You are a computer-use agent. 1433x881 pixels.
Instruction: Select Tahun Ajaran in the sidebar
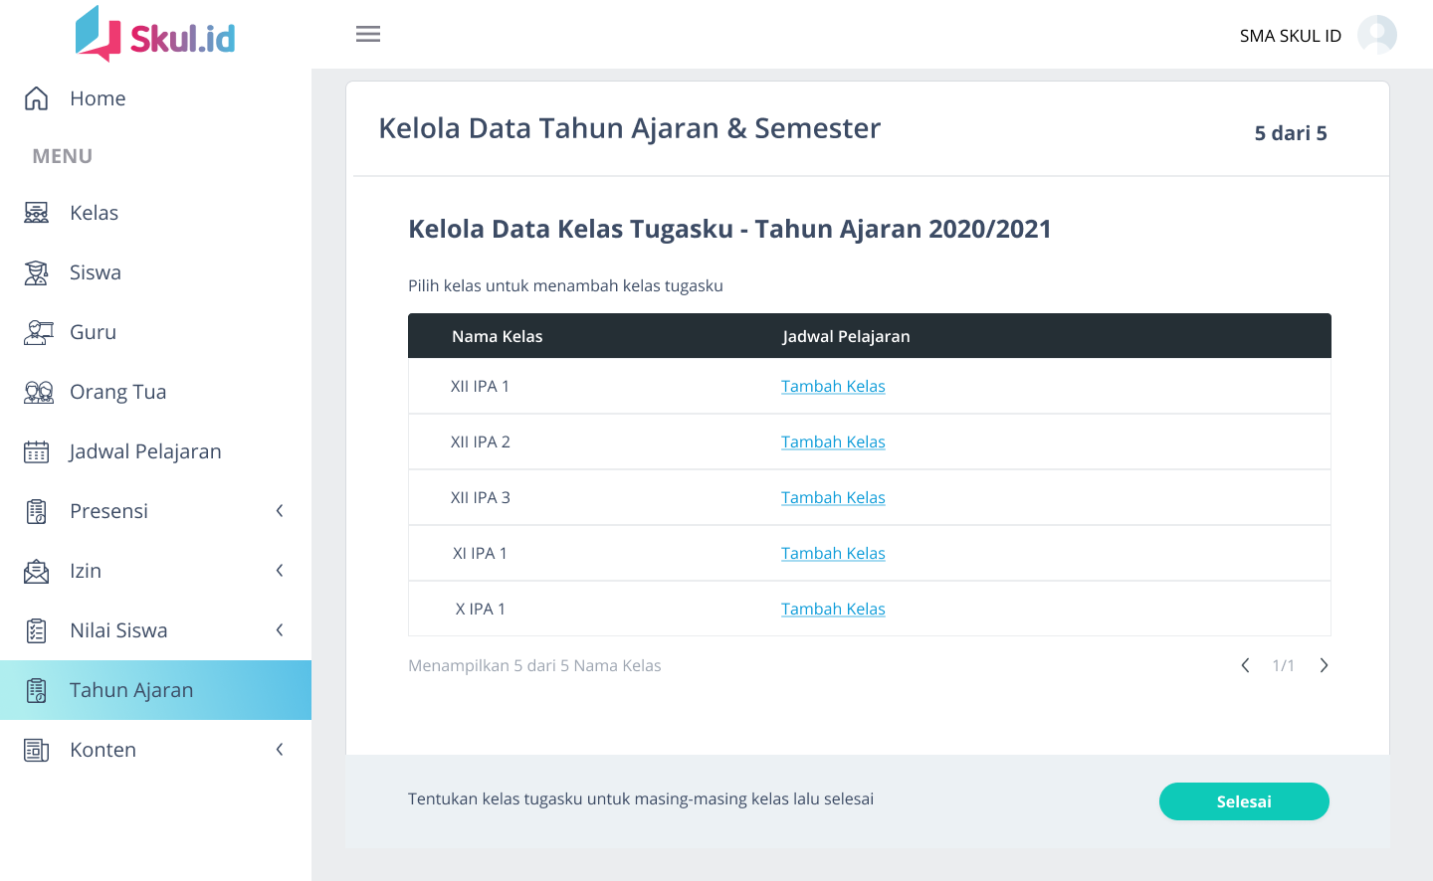click(131, 690)
